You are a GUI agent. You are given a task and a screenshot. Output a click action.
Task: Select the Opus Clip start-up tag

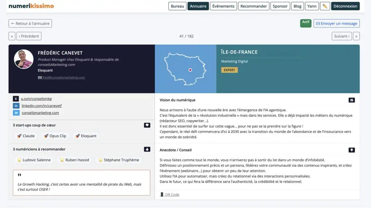(55, 136)
